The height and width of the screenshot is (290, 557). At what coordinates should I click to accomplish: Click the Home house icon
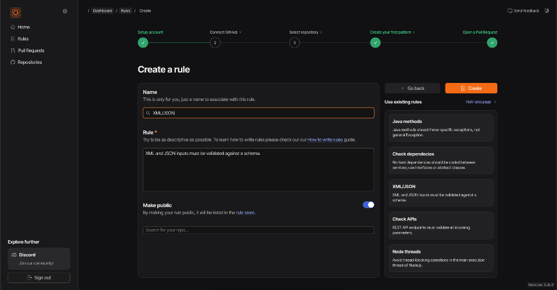pos(13,27)
